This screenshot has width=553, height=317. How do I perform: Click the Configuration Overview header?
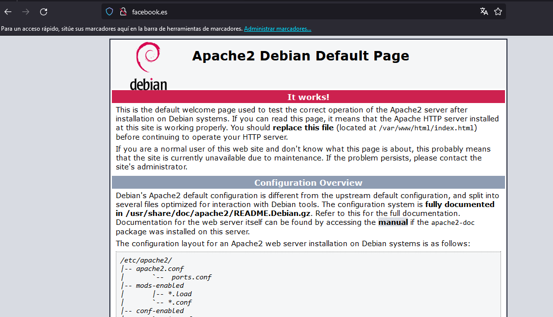(308, 182)
